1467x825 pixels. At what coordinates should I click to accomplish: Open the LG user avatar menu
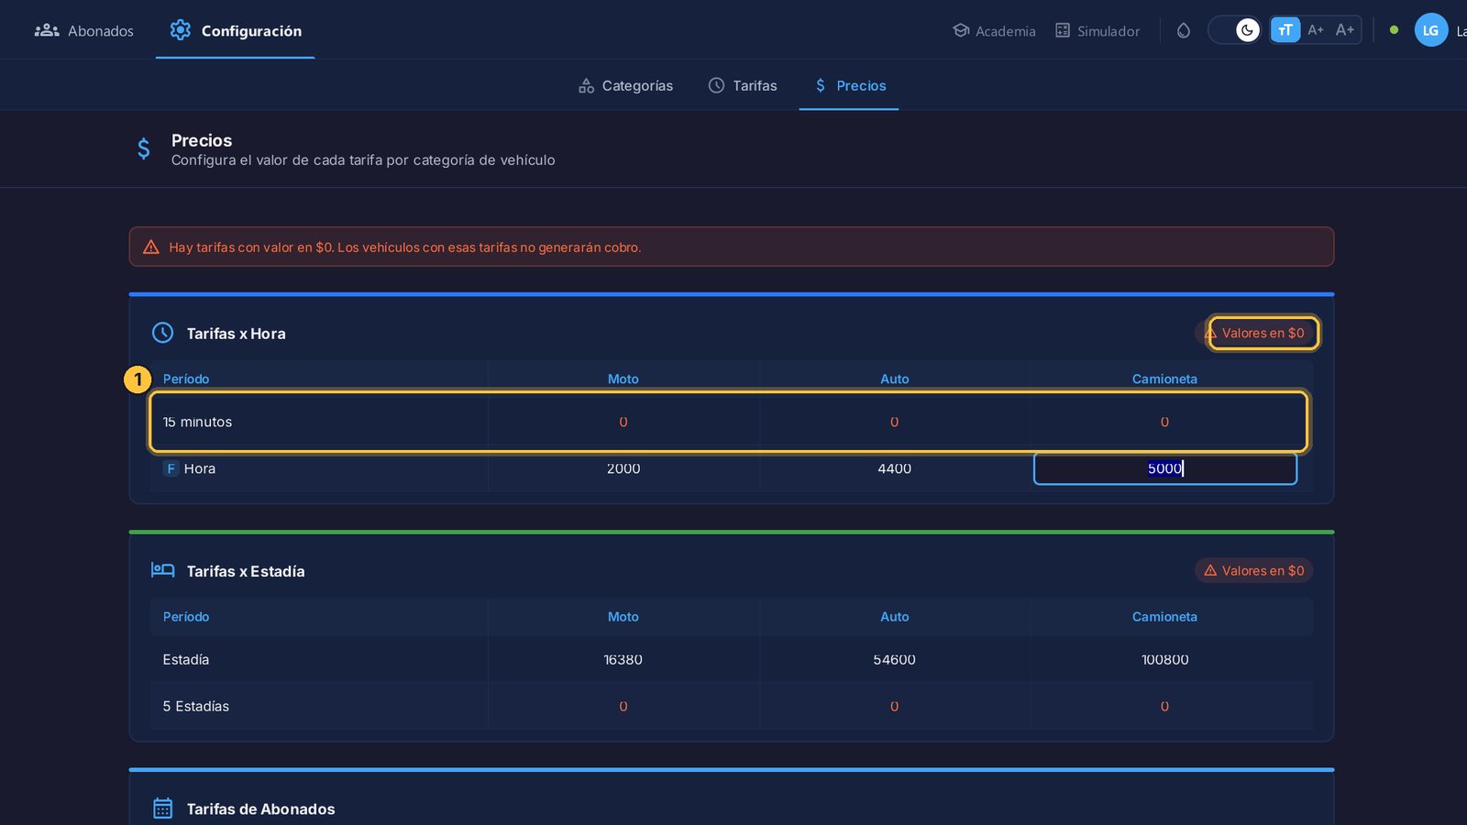[x=1431, y=30]
